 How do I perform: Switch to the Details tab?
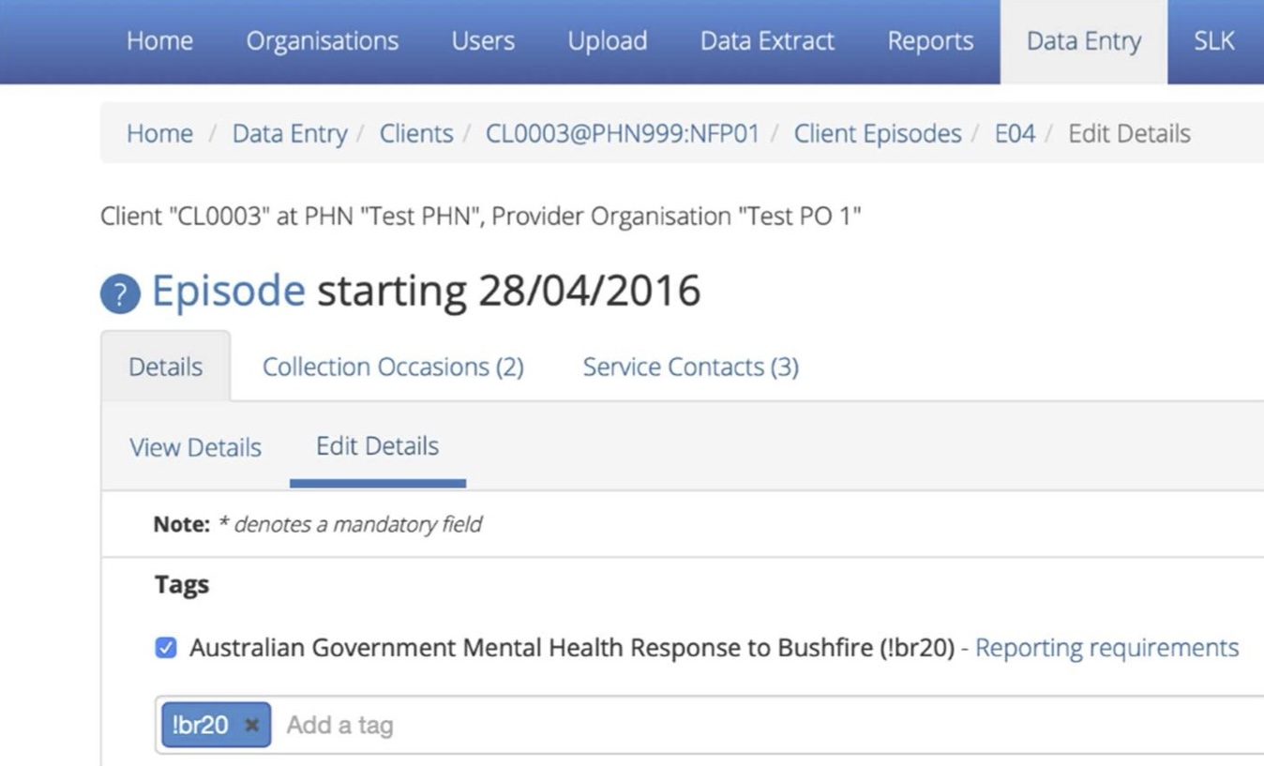[166, 367]
